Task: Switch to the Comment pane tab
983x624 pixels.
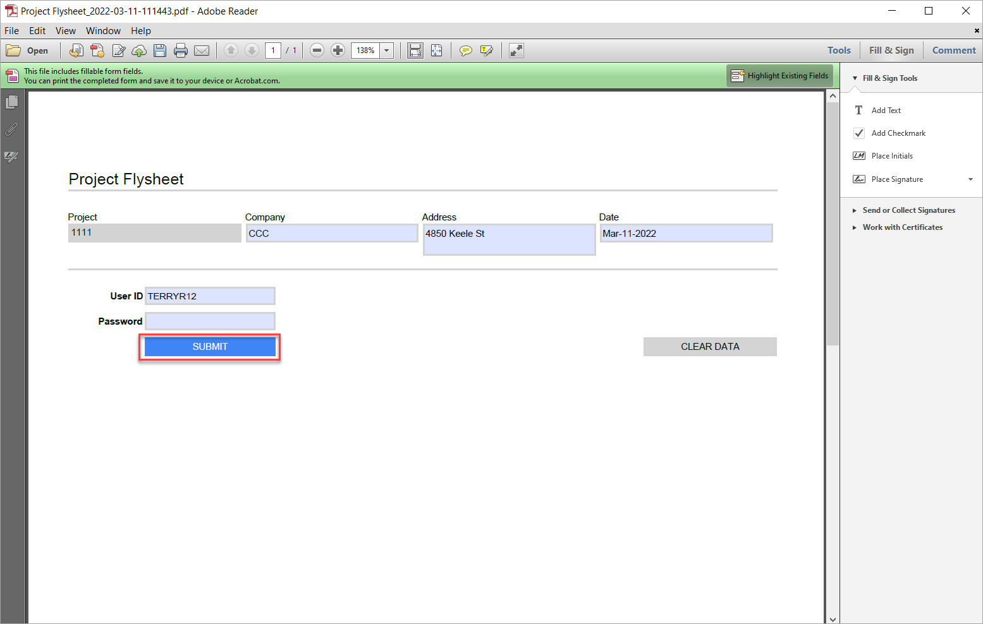Action: [x=953, y=51]
